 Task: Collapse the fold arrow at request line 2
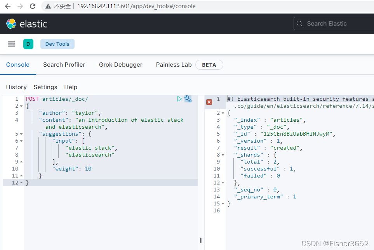pos(21,106)
